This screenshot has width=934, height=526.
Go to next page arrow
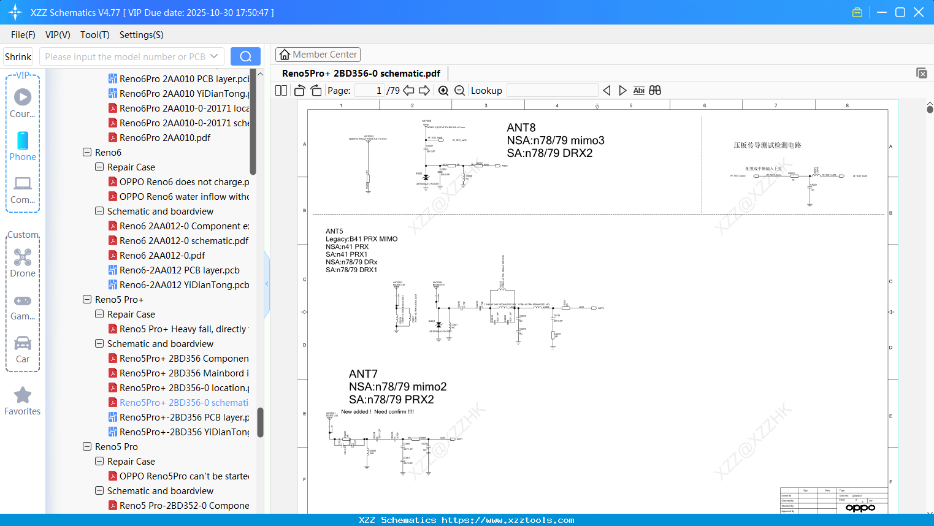[424, 91]
